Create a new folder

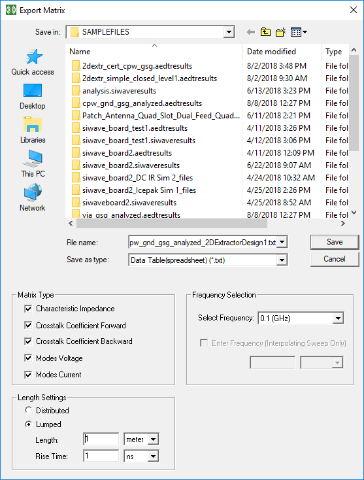[281, 32]
